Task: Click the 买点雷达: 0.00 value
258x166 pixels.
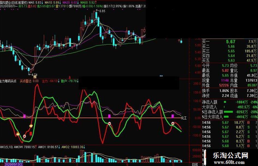Action: (29, 81)
